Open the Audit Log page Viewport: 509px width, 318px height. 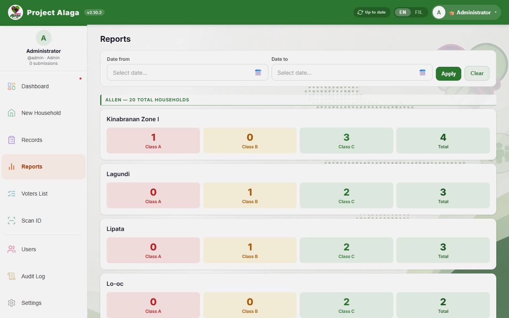pos(44,276)
